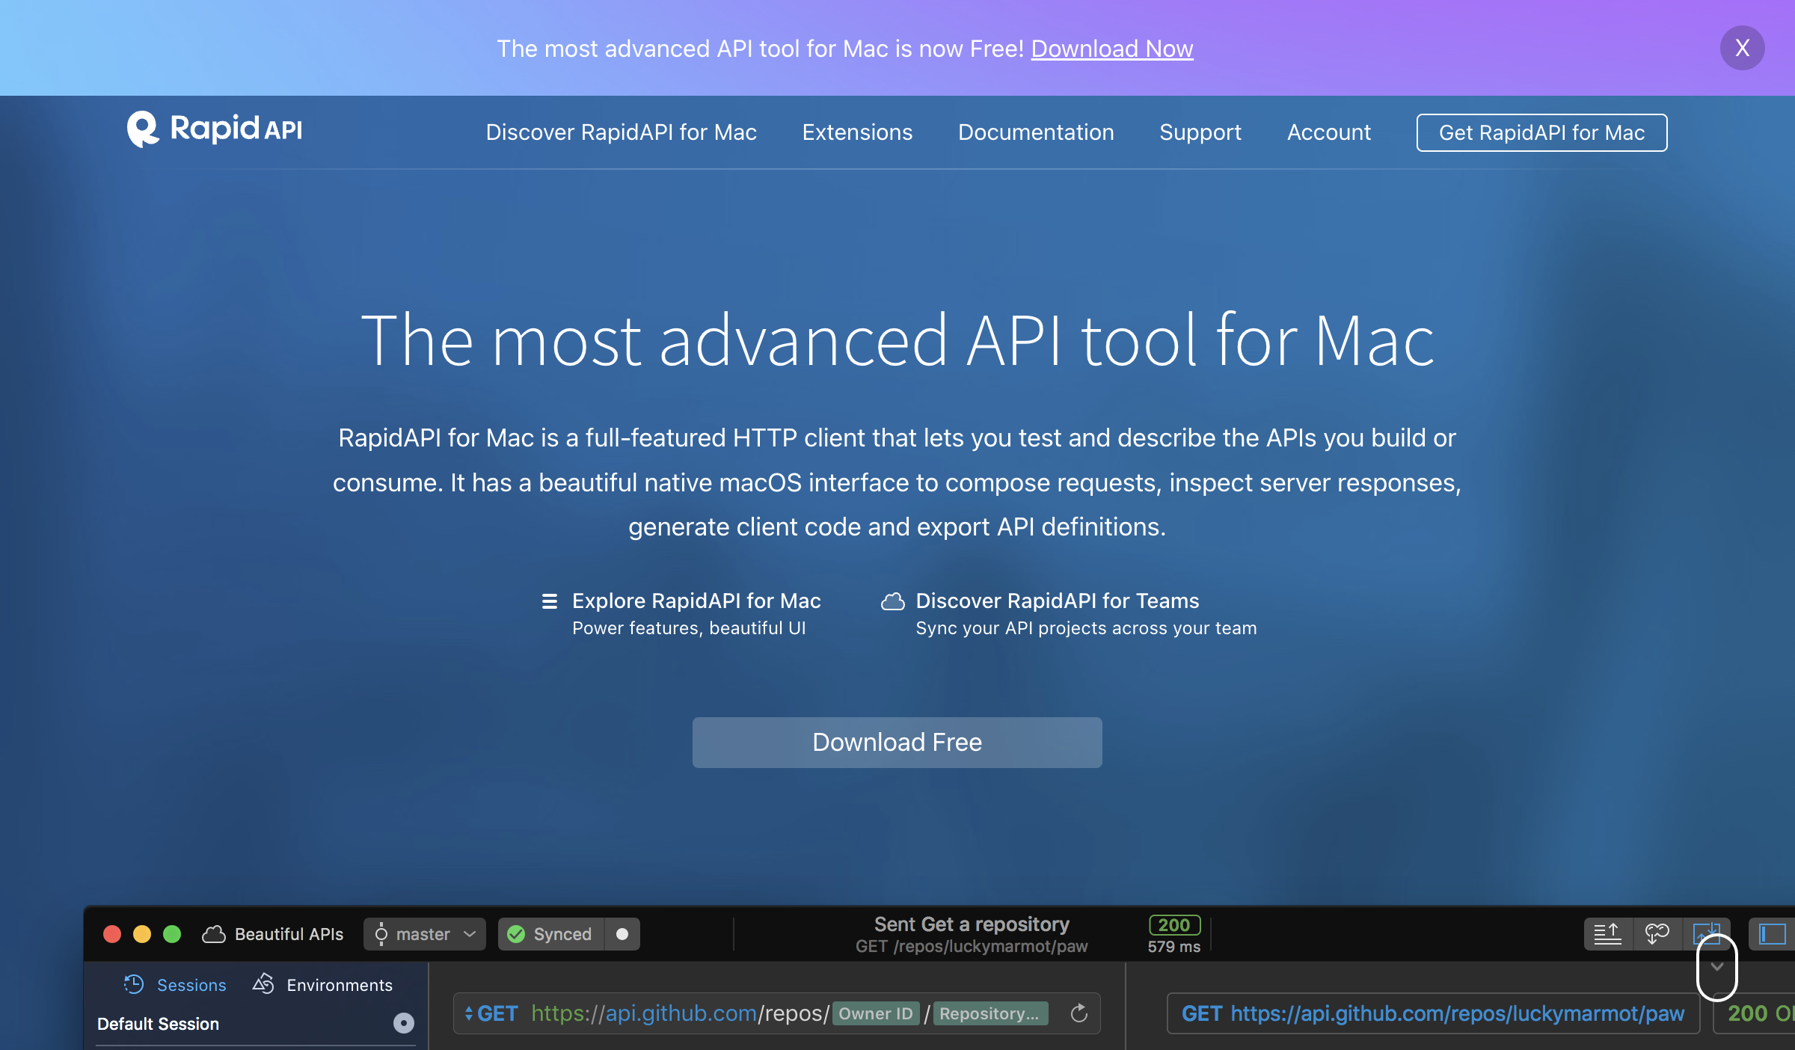Click the green window button in app preview
The image size is (1795, 1050).
click(x=172, y=934)
